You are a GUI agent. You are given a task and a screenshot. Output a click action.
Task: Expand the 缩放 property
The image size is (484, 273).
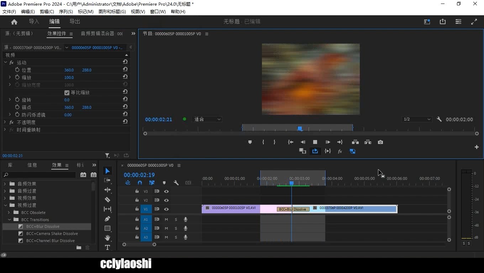[10, 77]
